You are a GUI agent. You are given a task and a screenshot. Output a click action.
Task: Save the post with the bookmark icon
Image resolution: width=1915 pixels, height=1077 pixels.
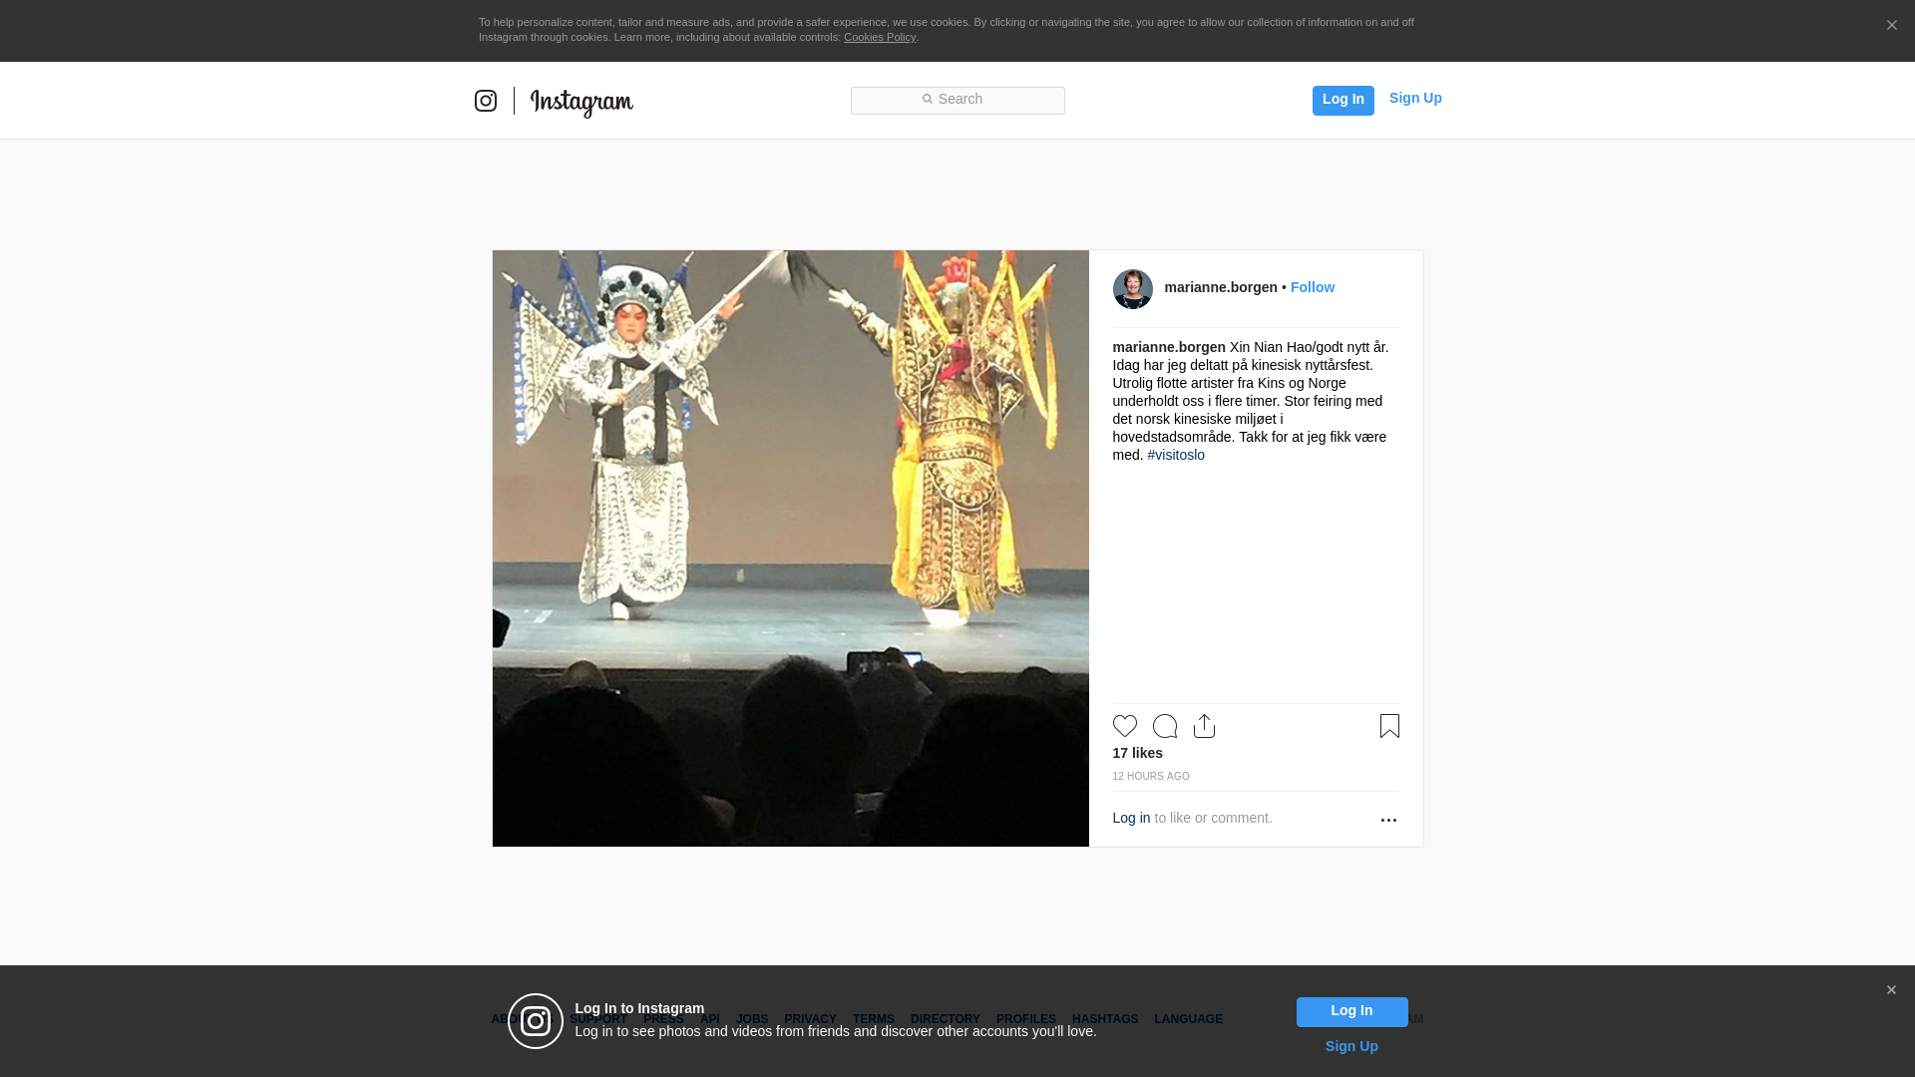[1389, 726]
